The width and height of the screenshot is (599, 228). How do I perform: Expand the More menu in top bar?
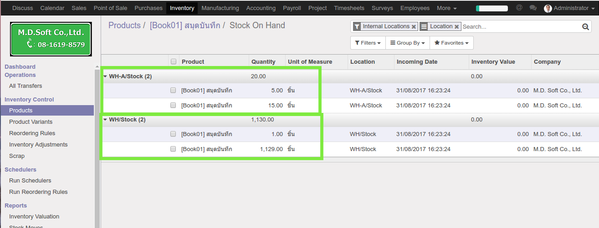click(x=446, y=8)
